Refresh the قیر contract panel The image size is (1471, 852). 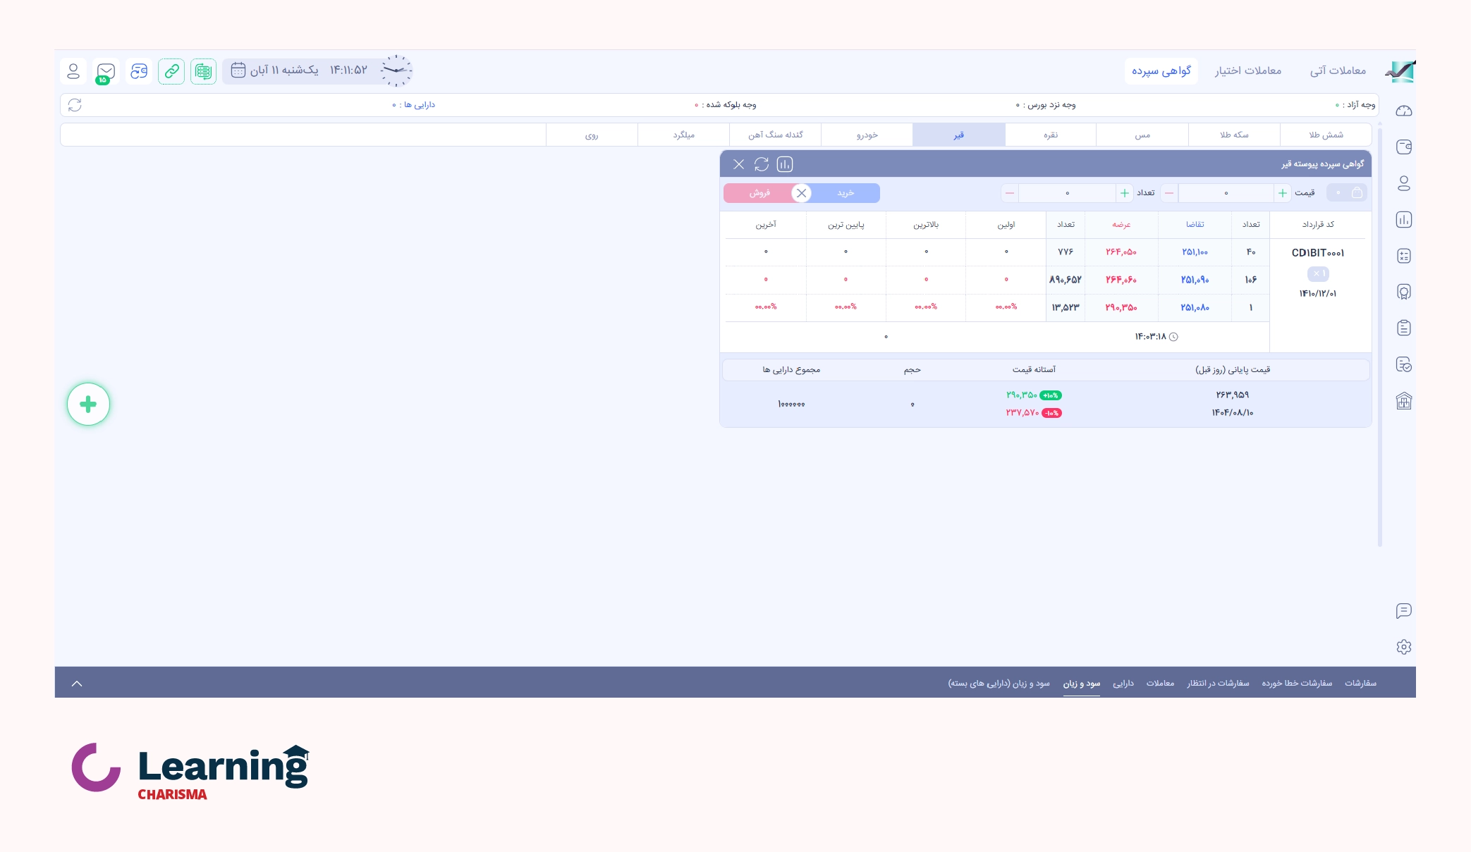761,164
